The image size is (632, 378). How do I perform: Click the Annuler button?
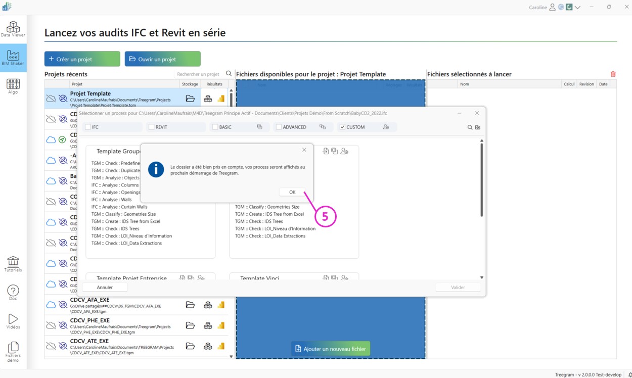click(x=105, y=287)
